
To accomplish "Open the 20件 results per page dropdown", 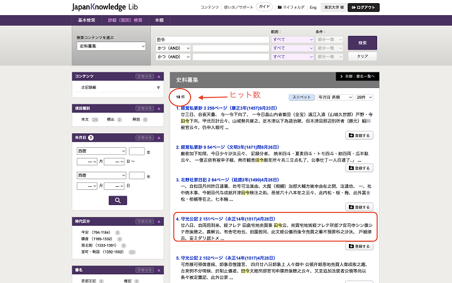I will 364,97.
